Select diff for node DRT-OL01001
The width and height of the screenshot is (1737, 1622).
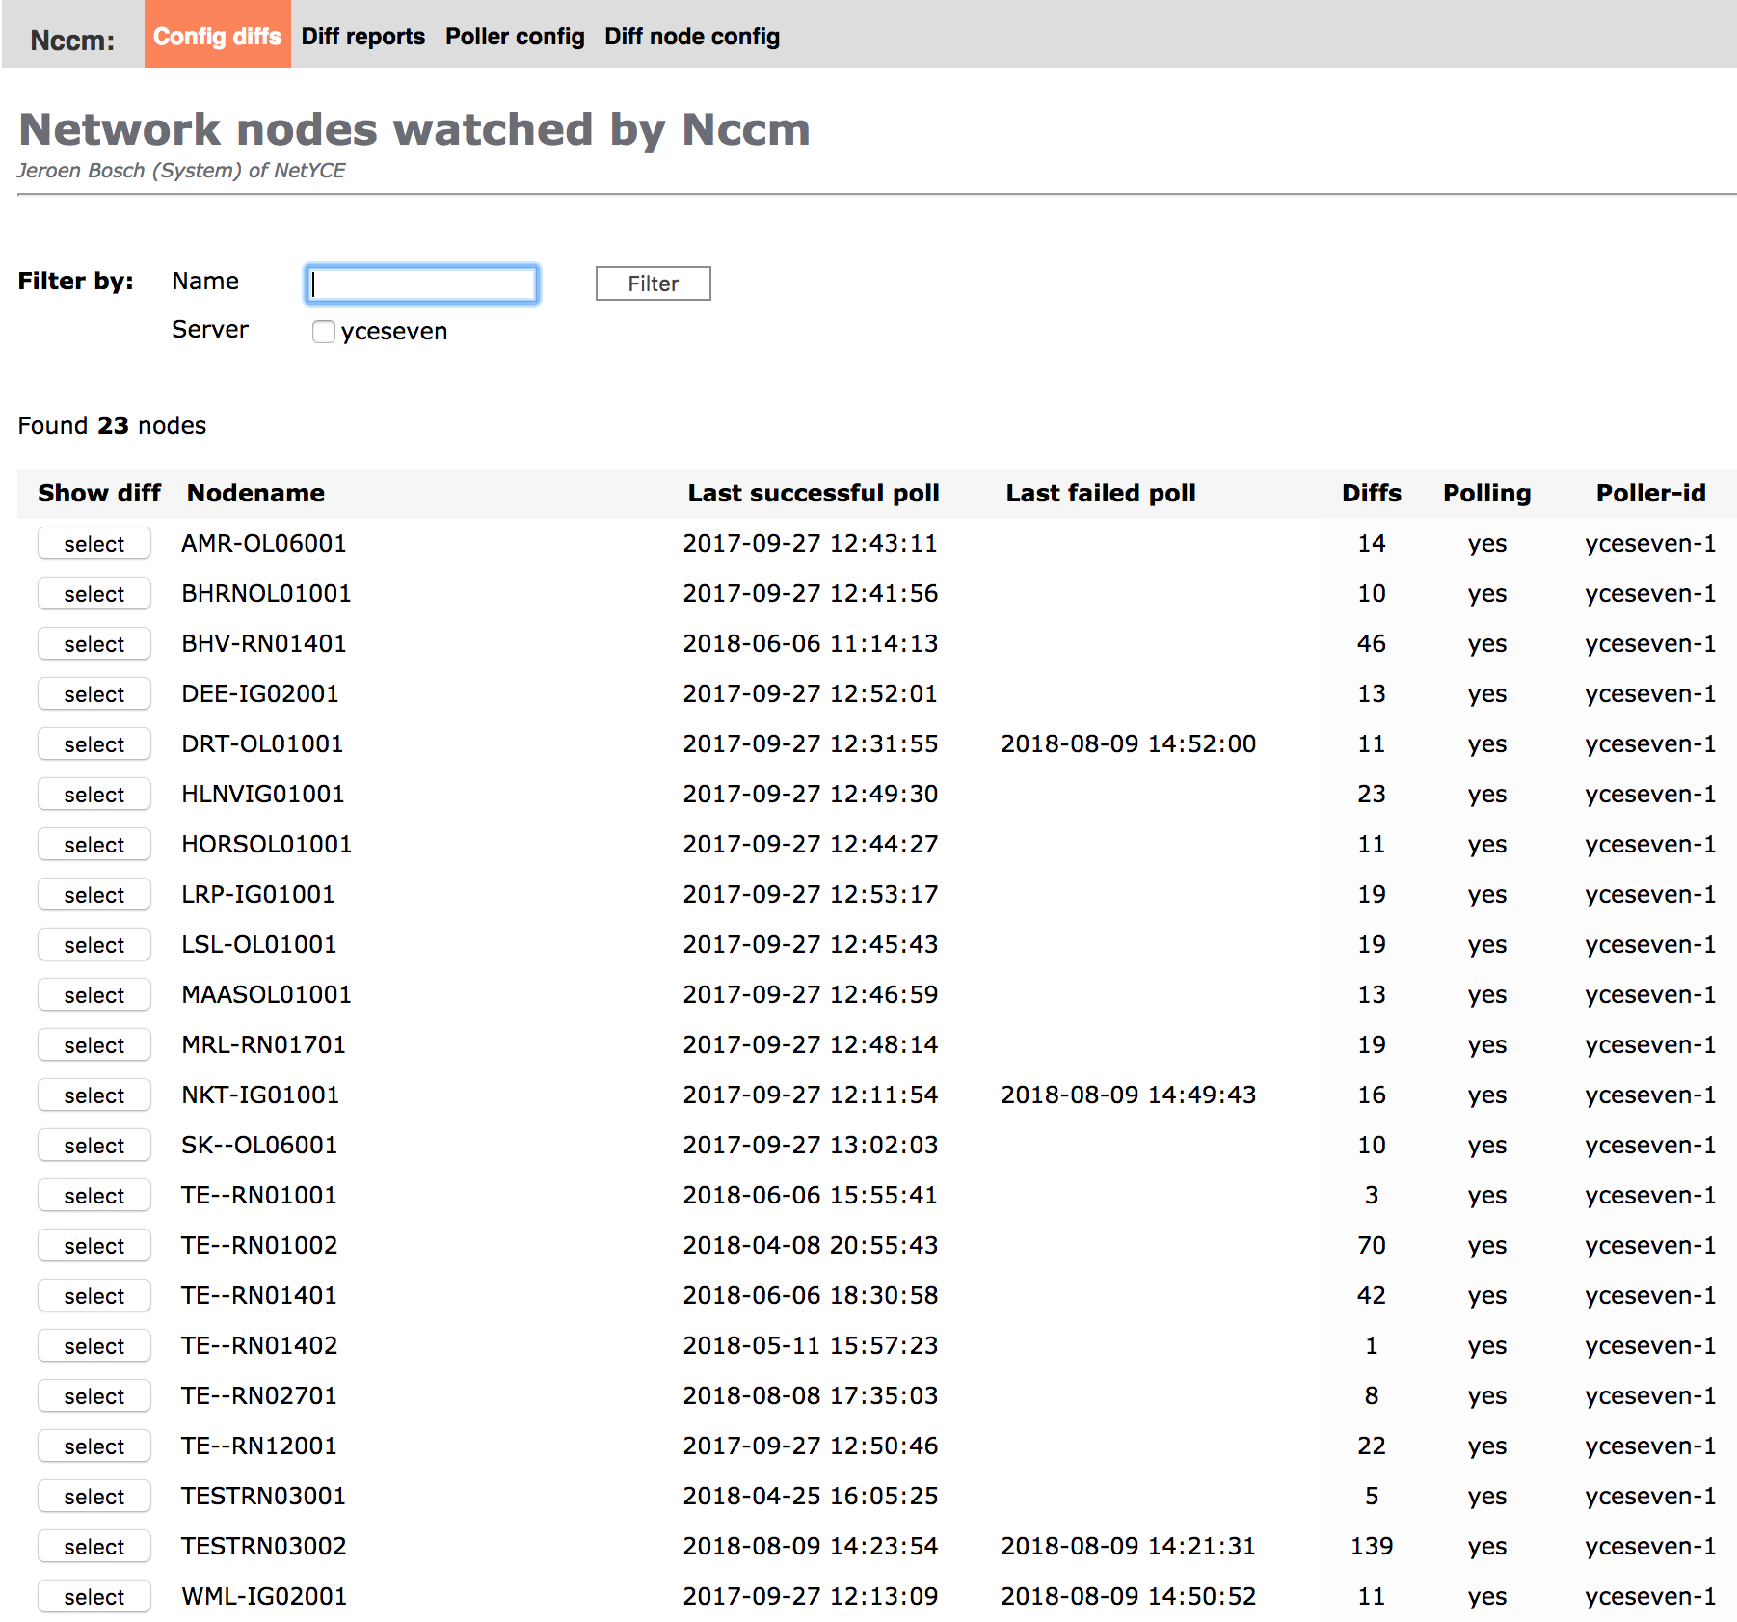pos(94,744)
